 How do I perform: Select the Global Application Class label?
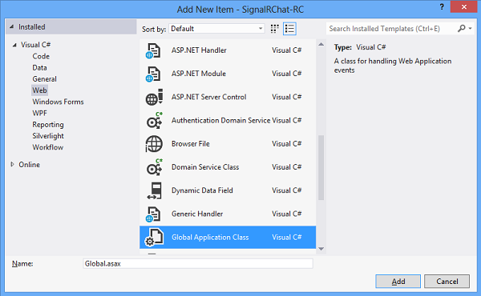[x=210, y=238]
